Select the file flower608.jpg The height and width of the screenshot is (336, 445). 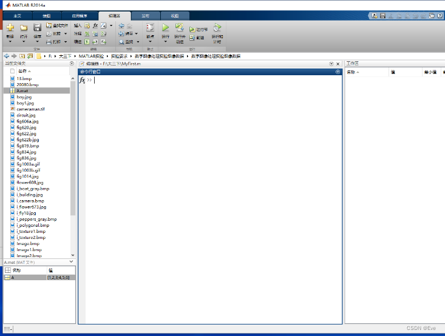pyautogui.click(x=30, y=183)
